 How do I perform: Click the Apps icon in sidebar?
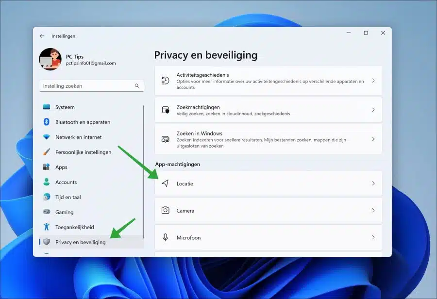pyautogui.click(x=46, y=167)
